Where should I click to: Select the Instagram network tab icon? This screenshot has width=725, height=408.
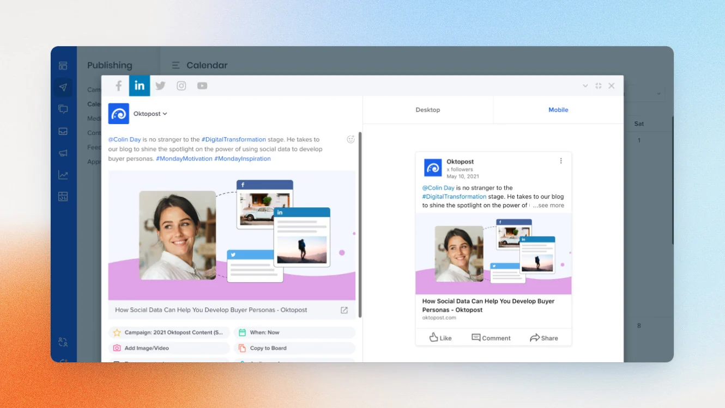click(x=182, y=86)
